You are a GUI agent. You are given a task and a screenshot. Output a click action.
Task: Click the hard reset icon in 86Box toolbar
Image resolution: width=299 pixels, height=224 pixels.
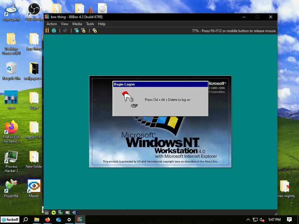(54, 30)
